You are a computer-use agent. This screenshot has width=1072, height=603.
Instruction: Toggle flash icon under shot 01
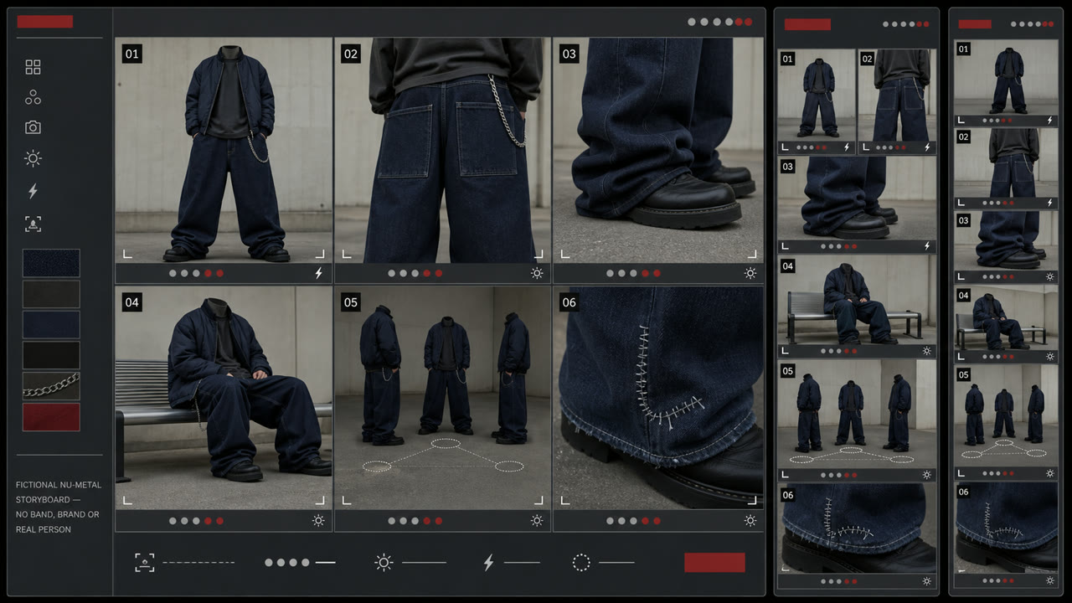click(x=318, y=273)
